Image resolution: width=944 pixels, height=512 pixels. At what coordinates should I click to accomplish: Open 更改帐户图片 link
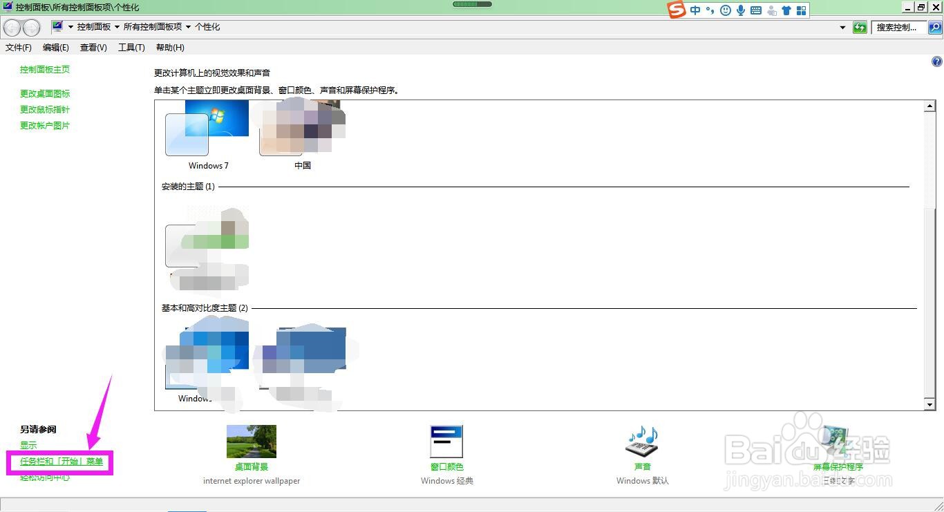pyautogui.click(x=45, y=126)
